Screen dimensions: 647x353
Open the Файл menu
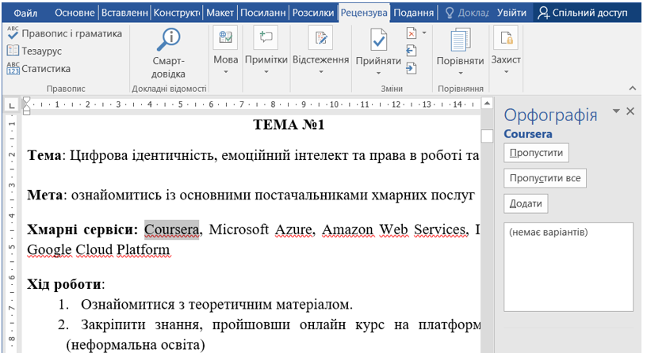[x=26, y=13]
